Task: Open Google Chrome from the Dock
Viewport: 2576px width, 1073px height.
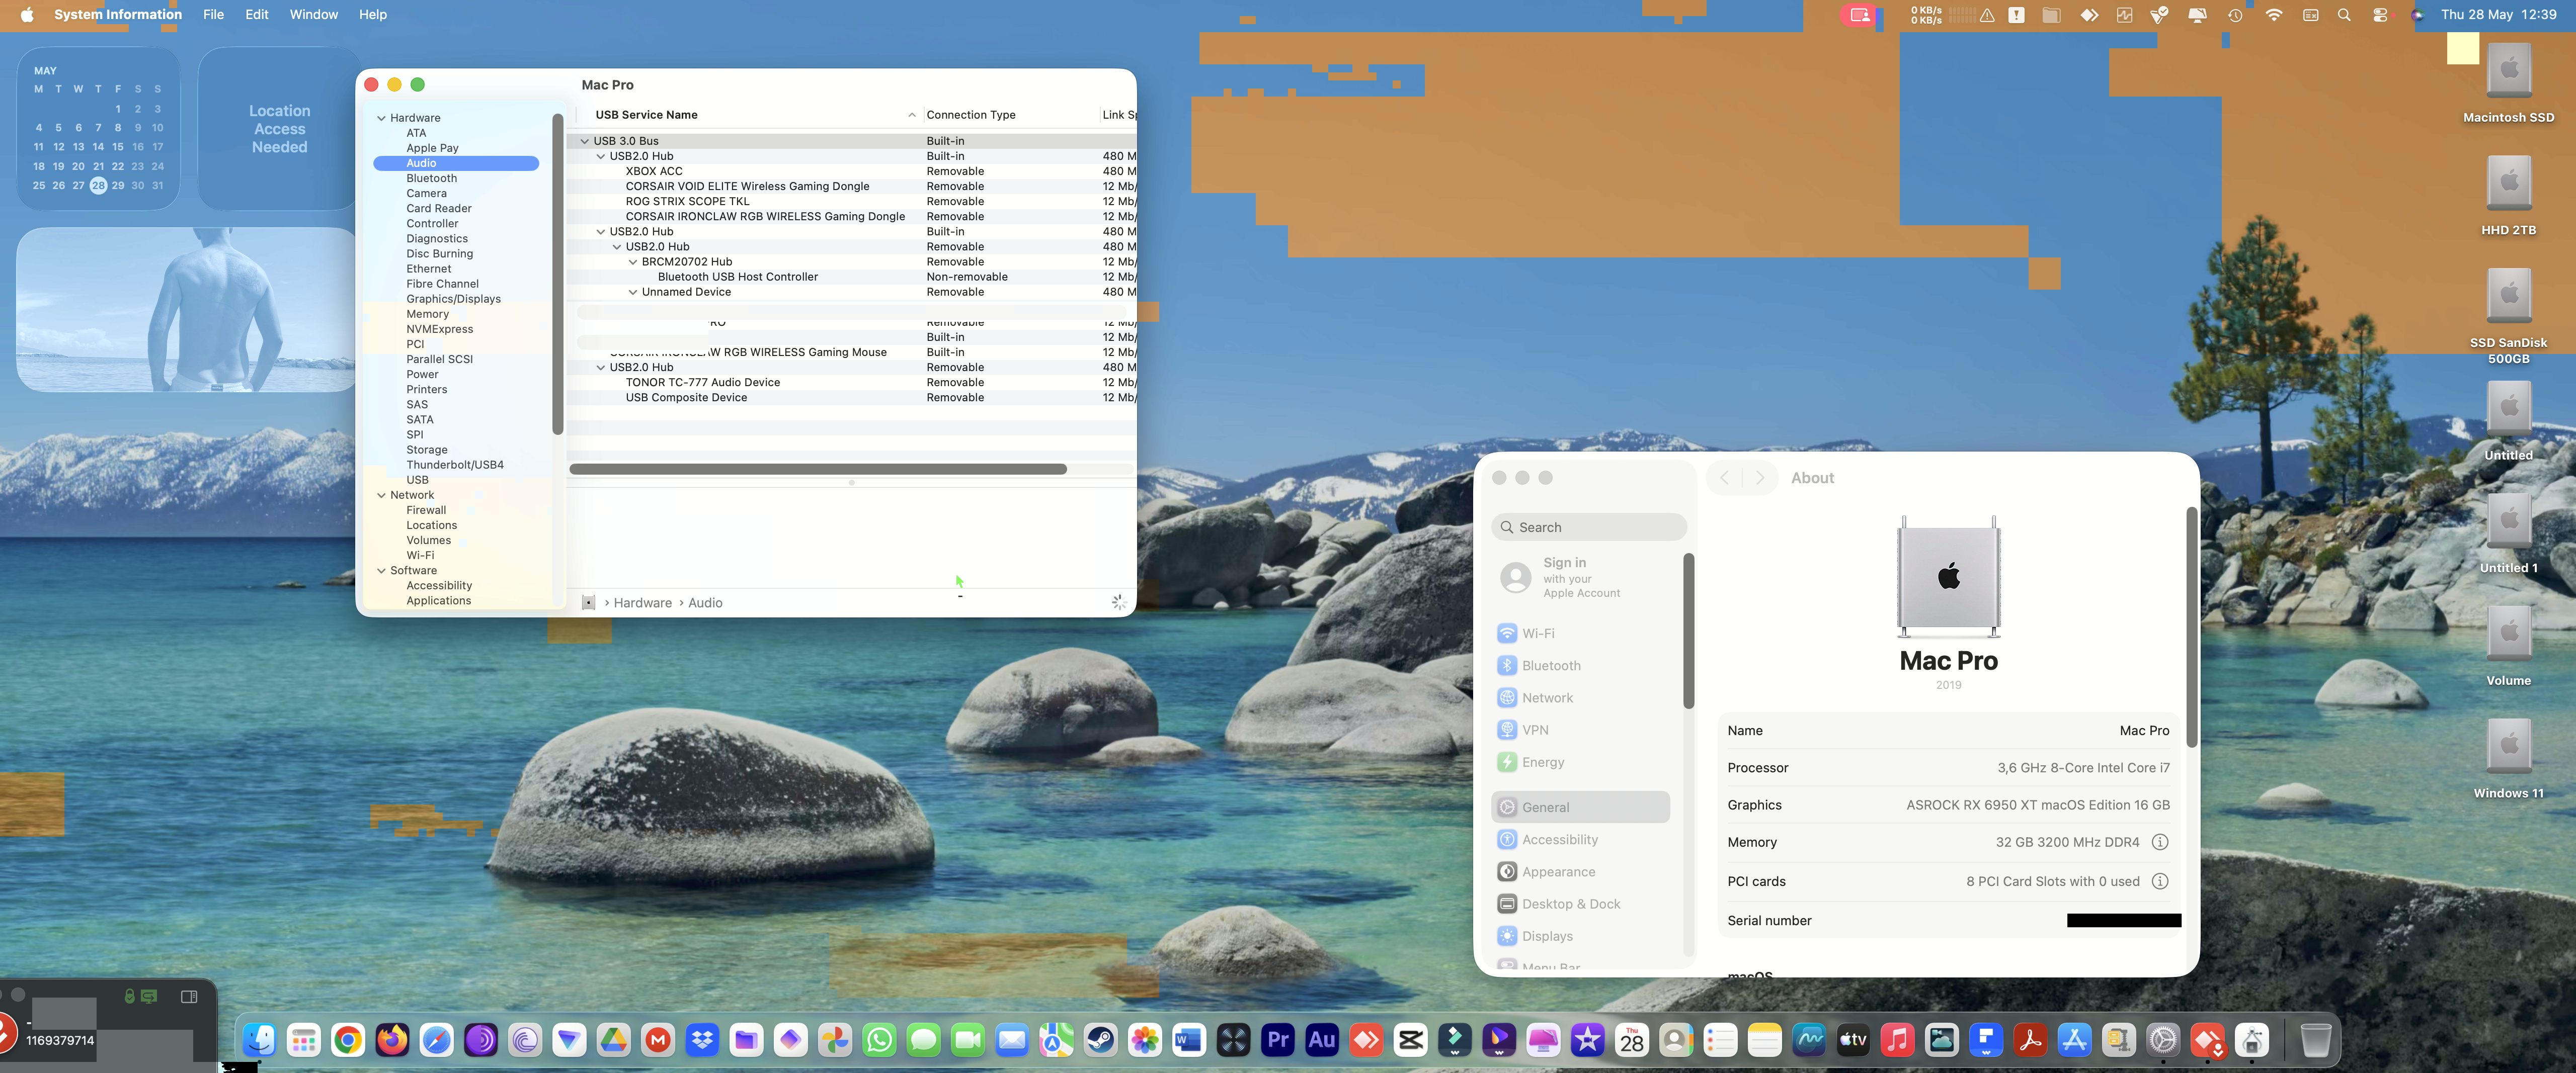Action: click(x=348, y=1041)
